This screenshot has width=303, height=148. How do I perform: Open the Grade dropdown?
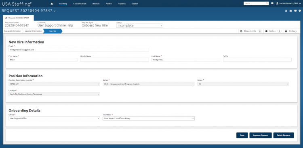click(243, 84)
